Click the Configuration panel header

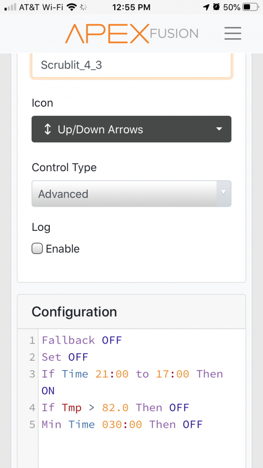point(131,312)
